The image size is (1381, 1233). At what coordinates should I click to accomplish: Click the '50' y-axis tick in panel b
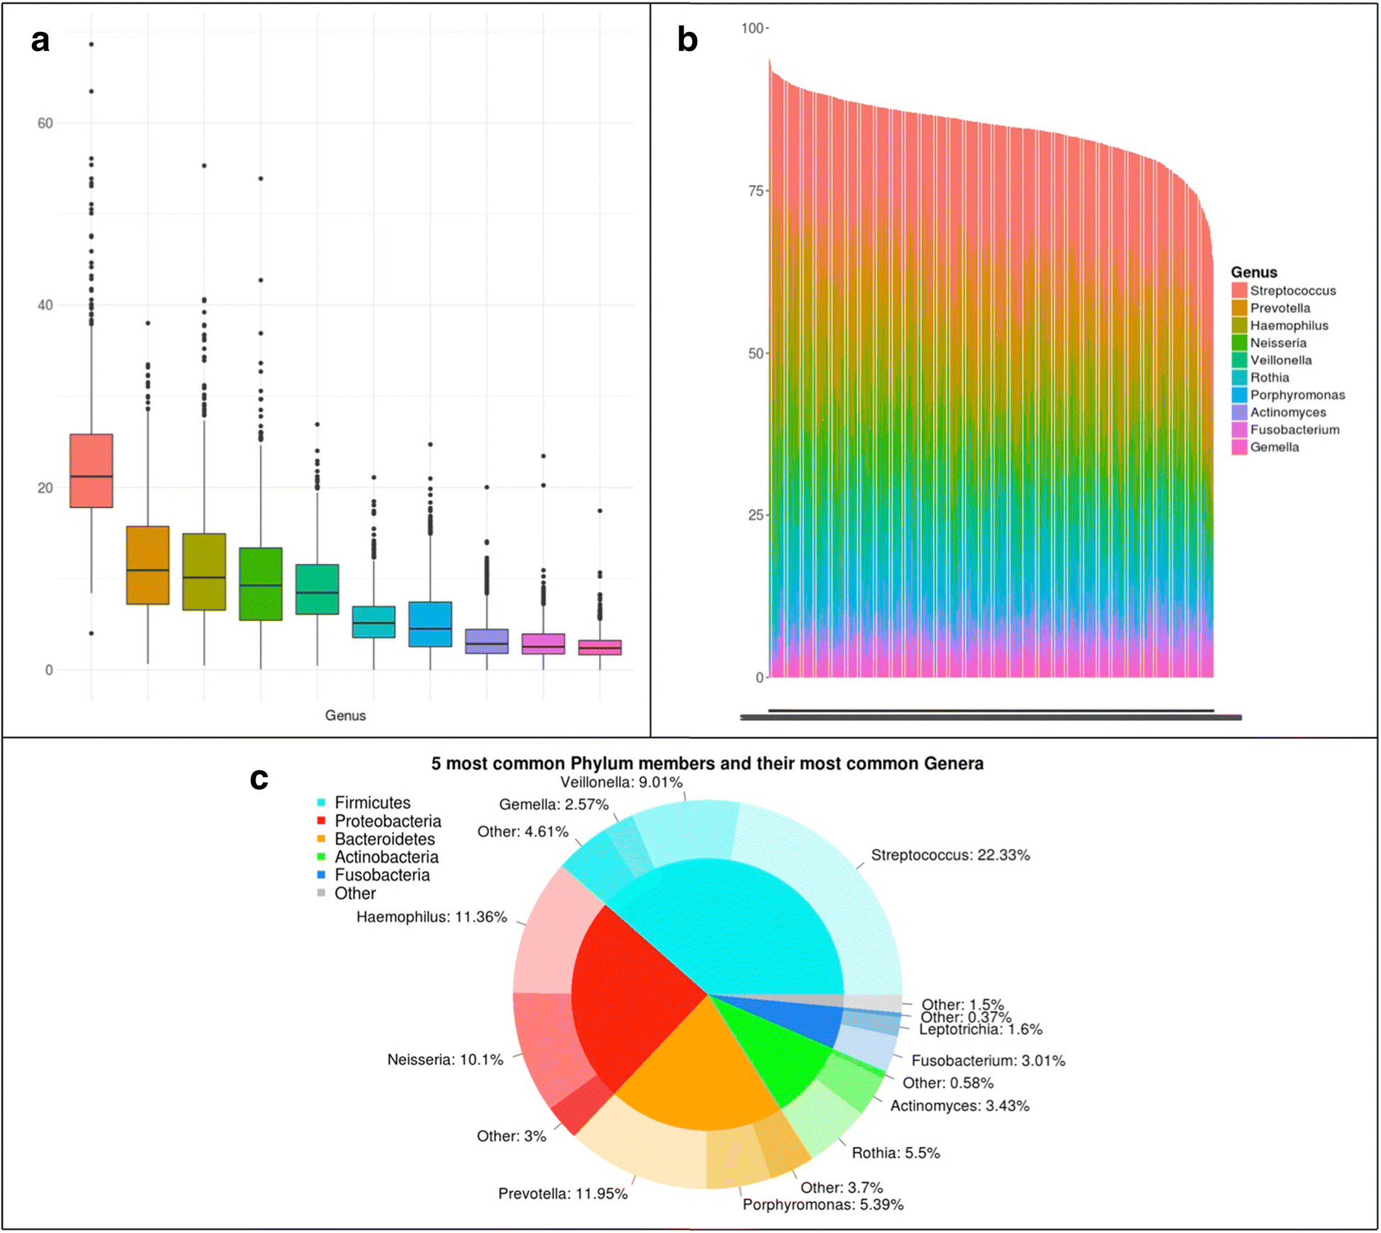756,354
